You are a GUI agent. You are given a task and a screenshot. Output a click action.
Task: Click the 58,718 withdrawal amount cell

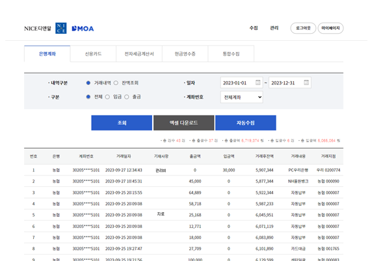(195, 204)
